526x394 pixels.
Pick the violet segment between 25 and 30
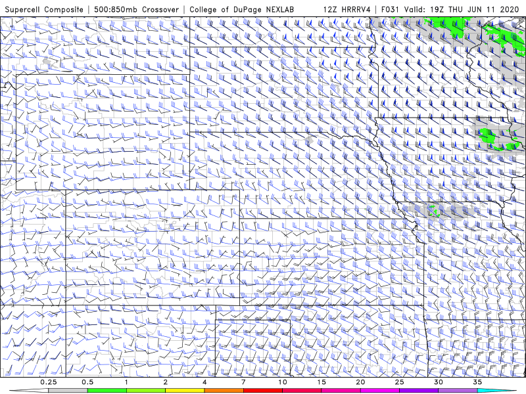coord(419,391)
